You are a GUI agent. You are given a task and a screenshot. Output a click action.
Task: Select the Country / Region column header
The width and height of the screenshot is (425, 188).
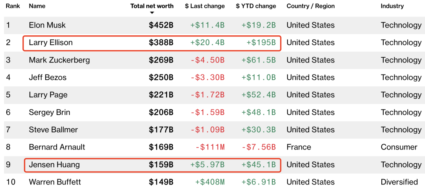(x=310, y=6)
